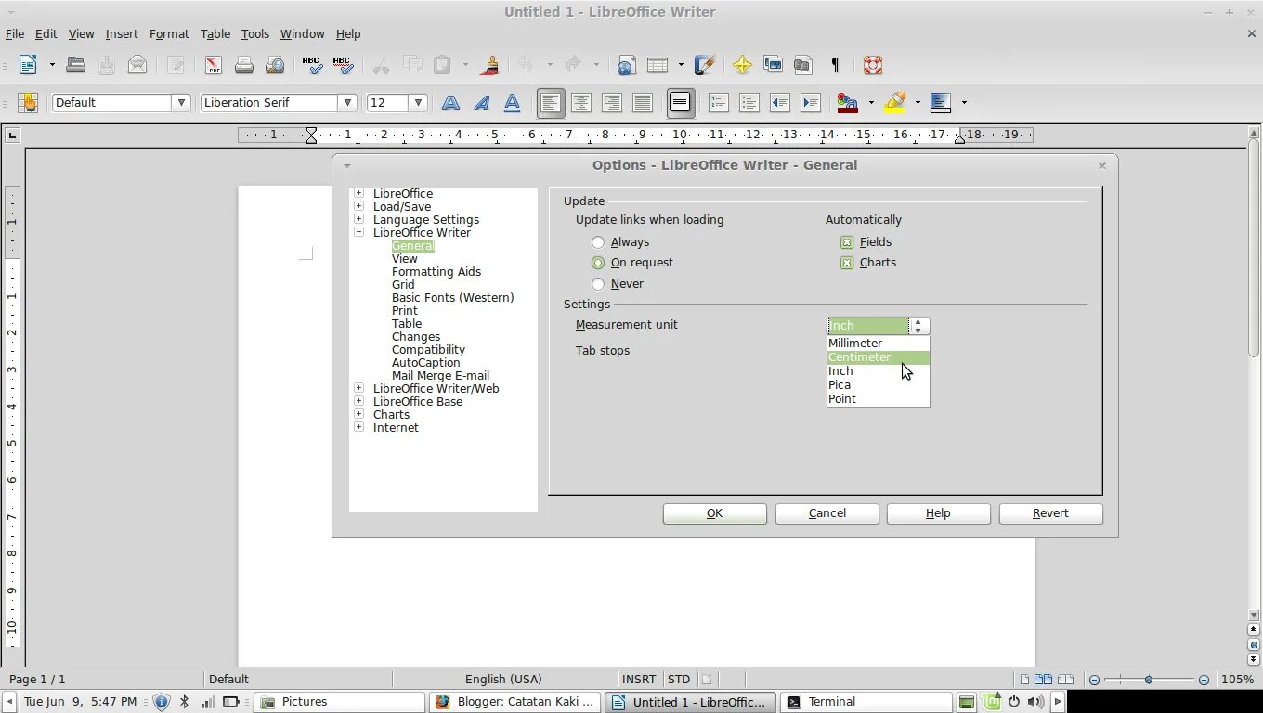This screenshot has width=1263, height=713.
Task: Open LibreOffice Help lifebuoy icon
Action: (872, 65)
